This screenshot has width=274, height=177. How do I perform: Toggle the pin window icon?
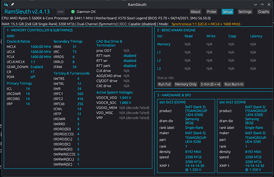coord(12,5)
